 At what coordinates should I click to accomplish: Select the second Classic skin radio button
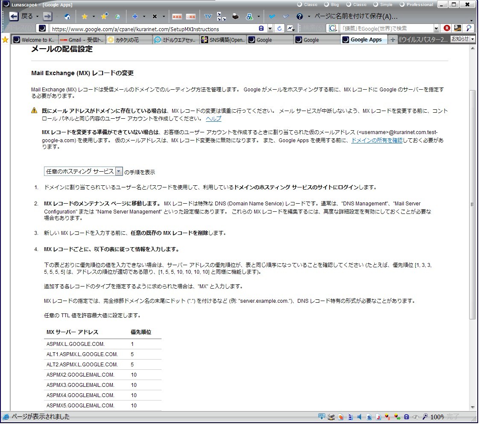coord(349,4)
